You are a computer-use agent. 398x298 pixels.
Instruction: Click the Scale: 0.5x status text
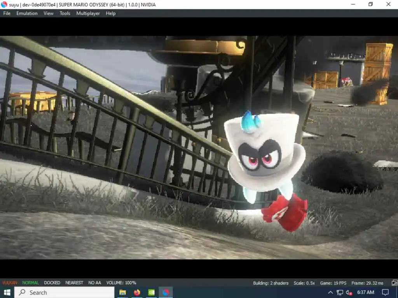[x=304, y=283]
